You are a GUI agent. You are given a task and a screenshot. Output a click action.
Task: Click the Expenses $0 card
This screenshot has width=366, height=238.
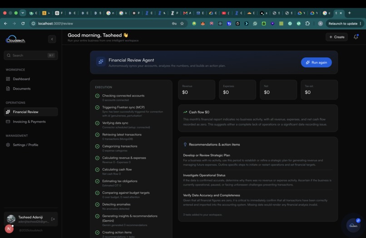pyautogui.click(x=237, y=90)
